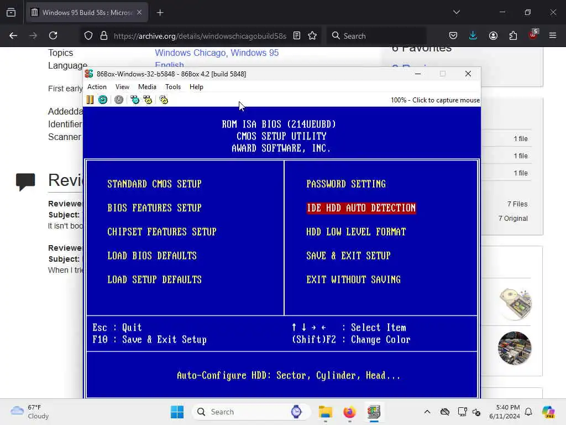Select HDD LOW LEVEL FORMAT entry

tap(356, 232)
